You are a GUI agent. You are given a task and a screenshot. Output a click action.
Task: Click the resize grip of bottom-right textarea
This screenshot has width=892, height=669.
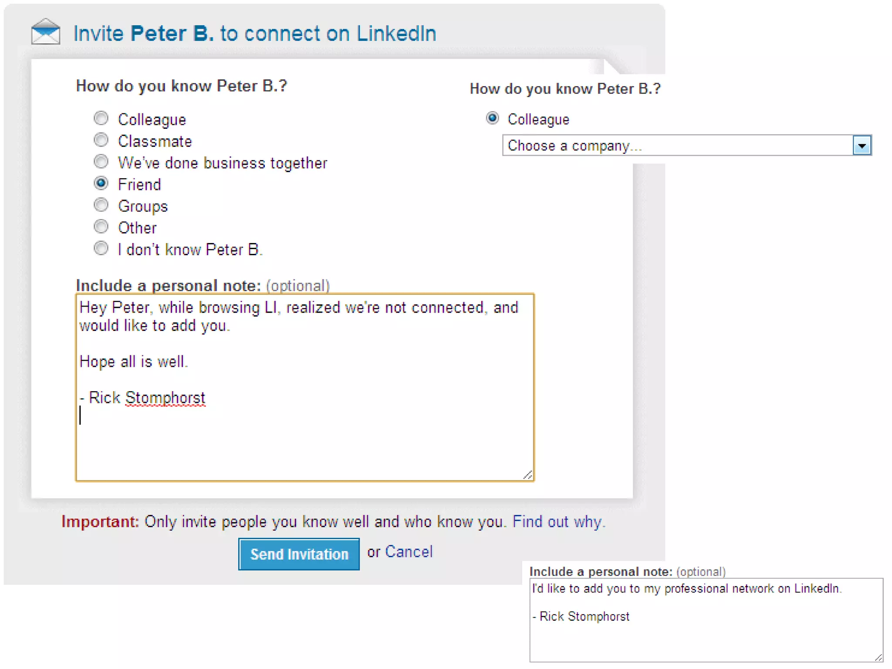[x=878, y=657]
